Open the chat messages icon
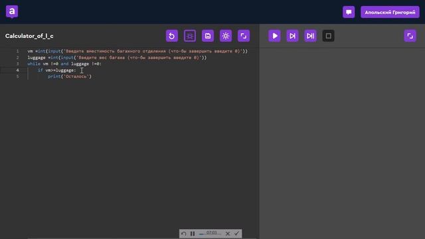The image size is (425, 239). (349, 12)
